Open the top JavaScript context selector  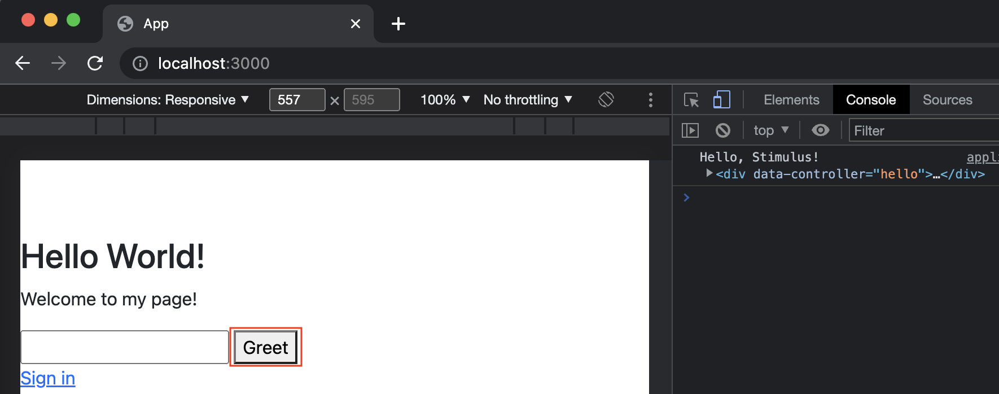click(770, 130)
